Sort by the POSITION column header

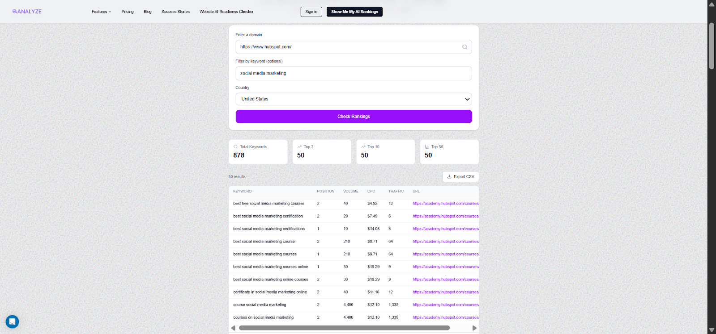(326, 191)
